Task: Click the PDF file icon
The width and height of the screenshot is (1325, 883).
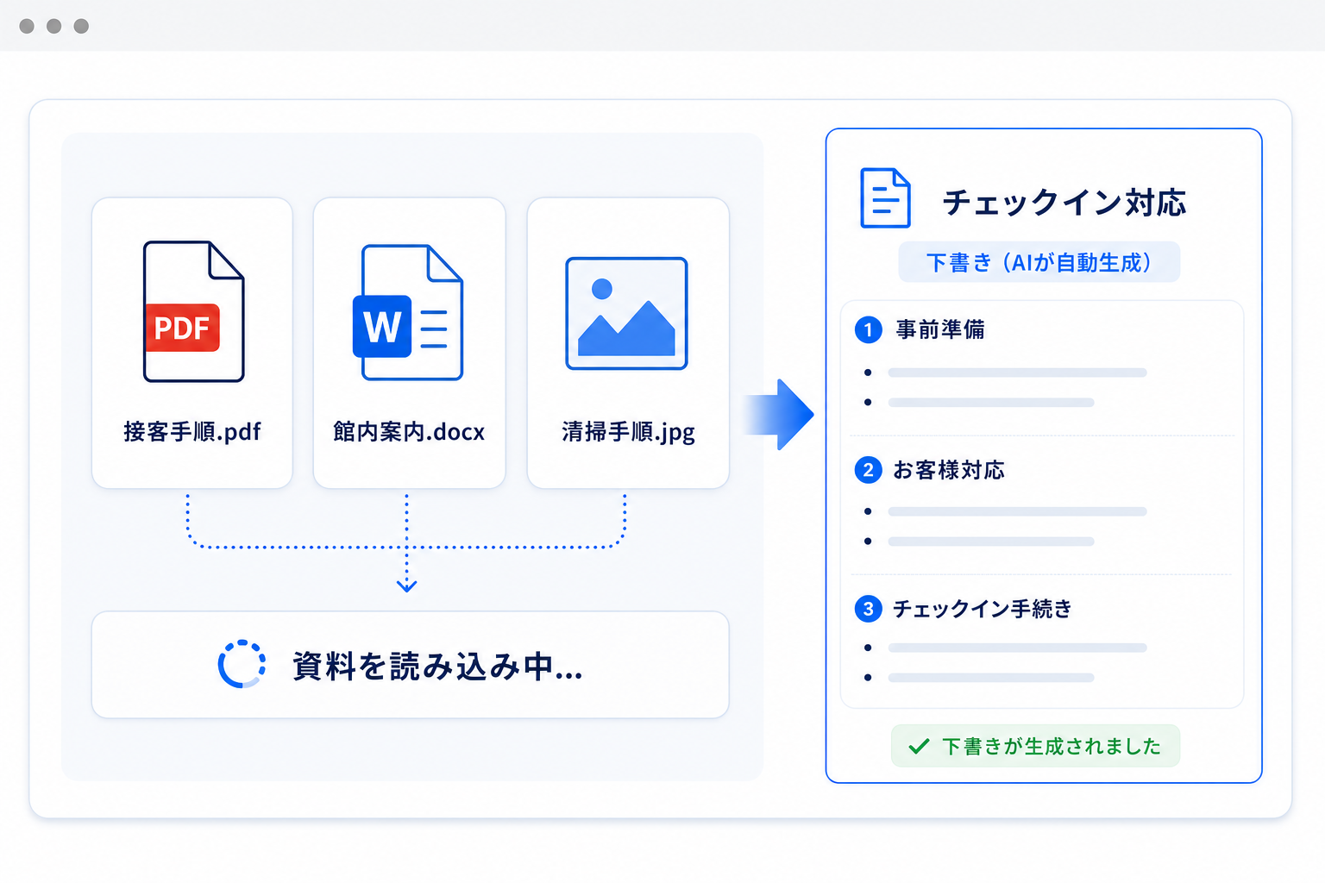Action: pyautogui.click(x=194, y=311)
